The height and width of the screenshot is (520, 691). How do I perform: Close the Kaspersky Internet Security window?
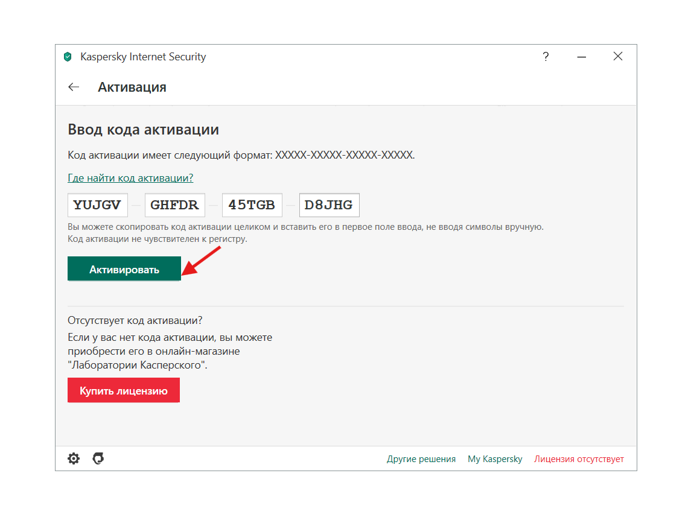click(617, 57)
